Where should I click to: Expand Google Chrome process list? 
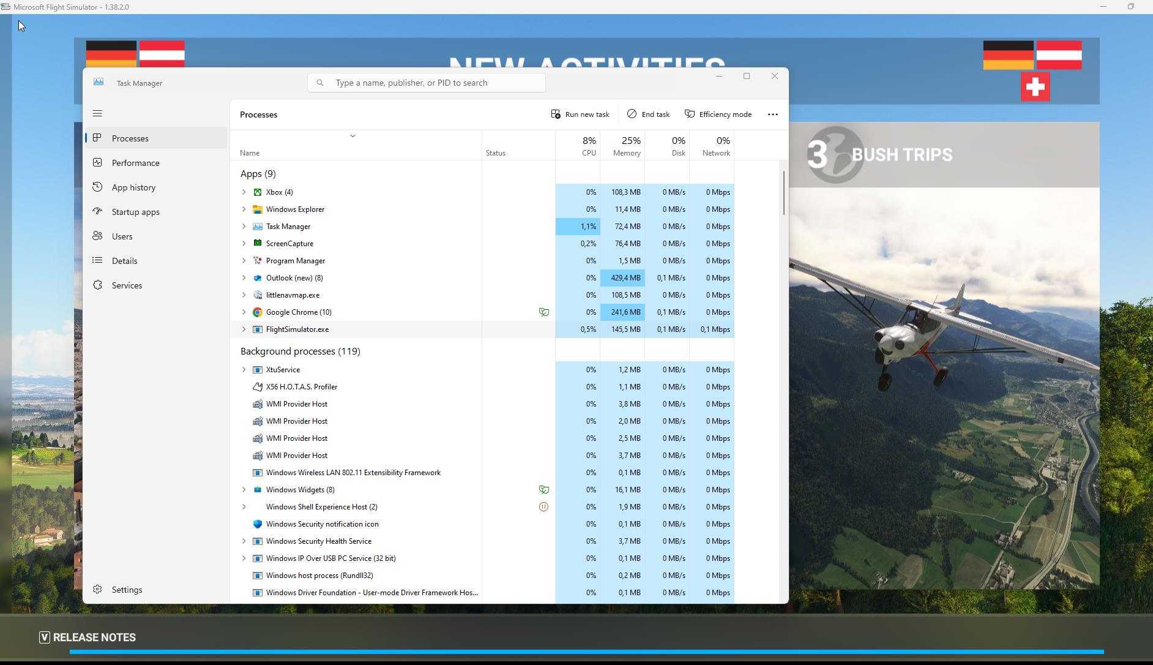point(244,312)
